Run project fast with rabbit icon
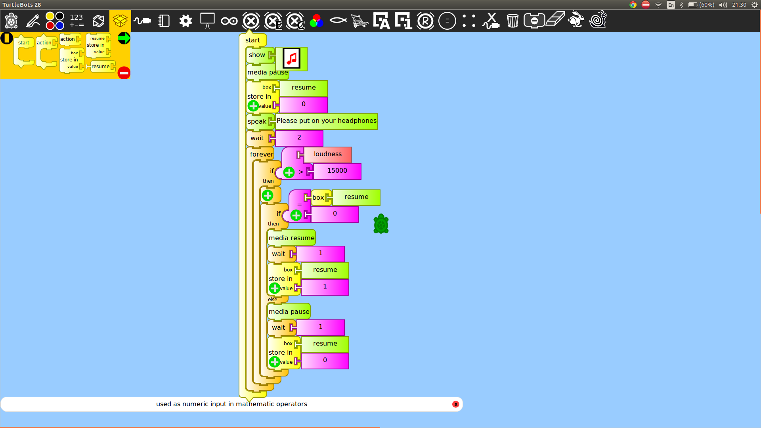The image size is (761, 428). coord(576,20)
